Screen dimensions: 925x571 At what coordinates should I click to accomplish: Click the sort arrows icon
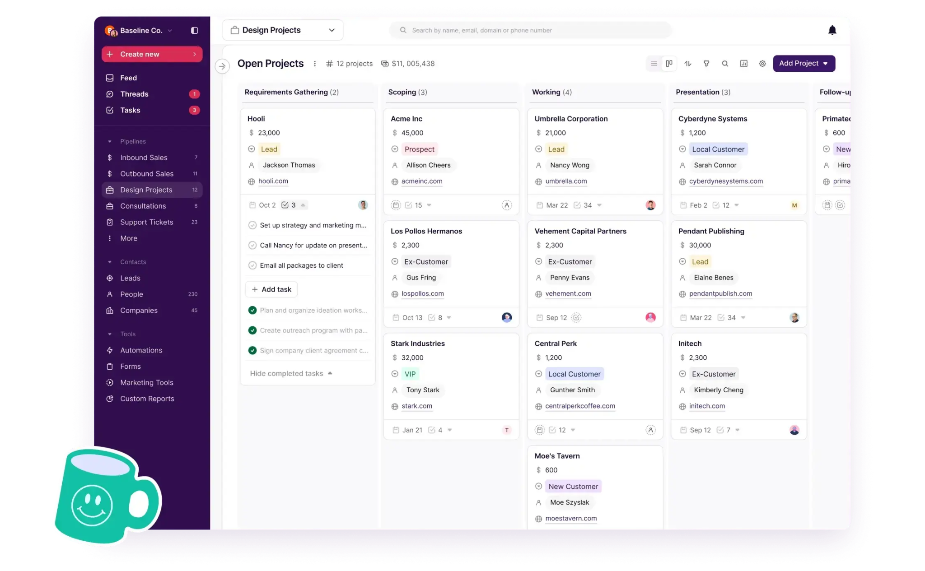point(687,64)
